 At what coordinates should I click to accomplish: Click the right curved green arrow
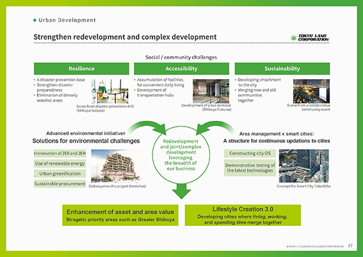point(215,127)
